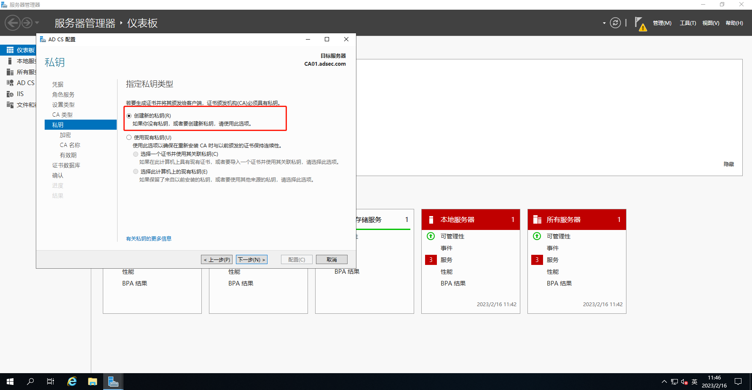Select 使用现有私钥 radio option

[x=129, y=138]
